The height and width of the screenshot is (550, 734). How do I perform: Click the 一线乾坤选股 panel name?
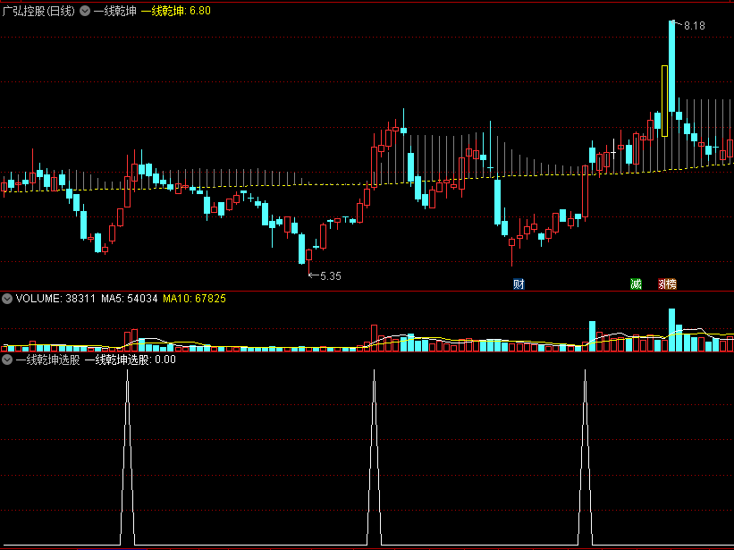point(47,360)
